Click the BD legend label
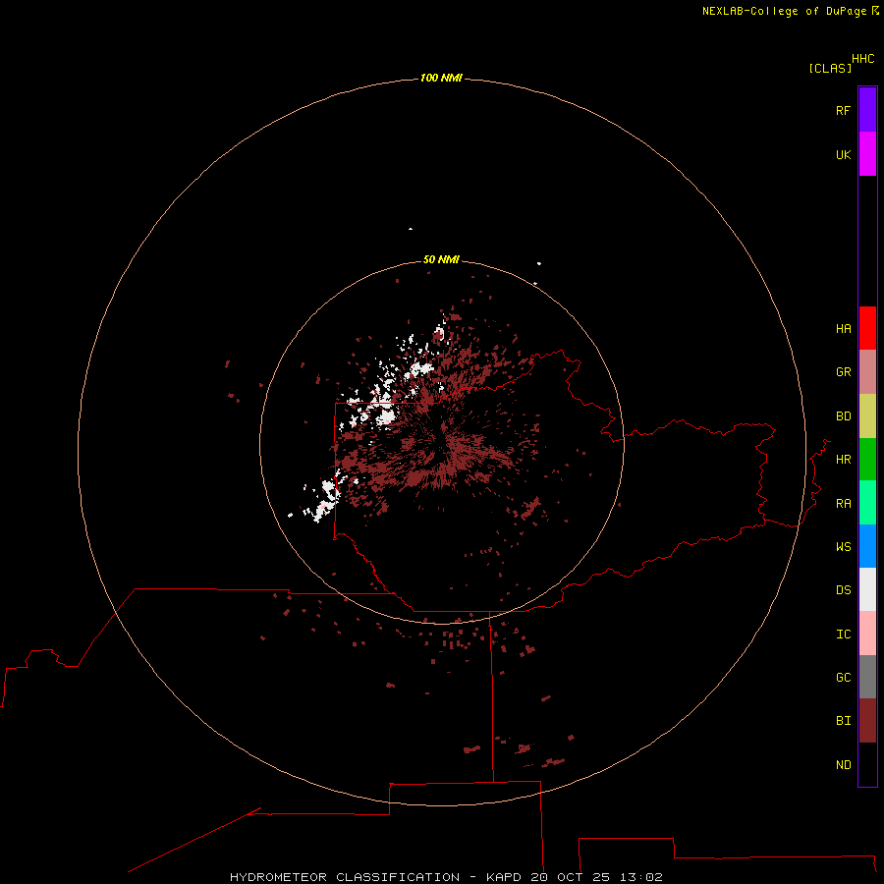Image resolution: width=884 pixels, height=884 pixels. click(843, 416)
